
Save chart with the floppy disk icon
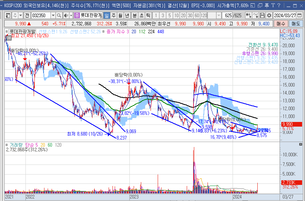pyautogui.click(x=262, y=15)
